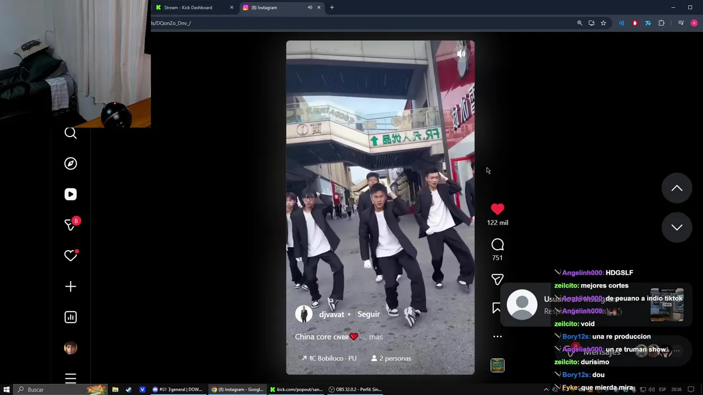703x395 pixels.
Task: Bookmark this page with the star icon
Action: point(603,23)
